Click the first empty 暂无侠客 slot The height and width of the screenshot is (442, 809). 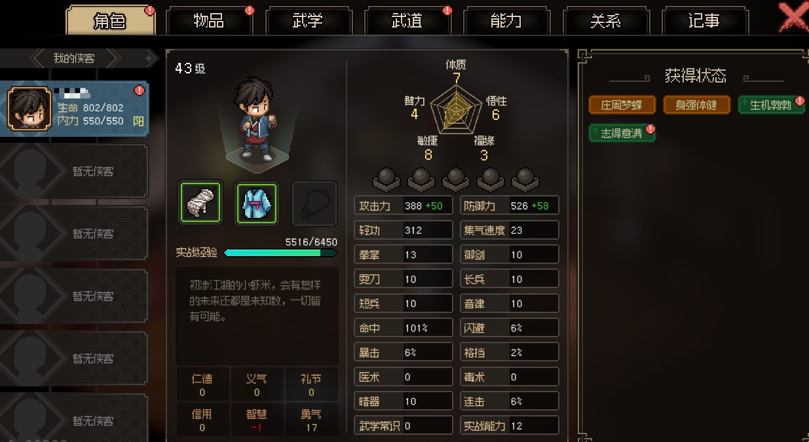coord(73,171)
